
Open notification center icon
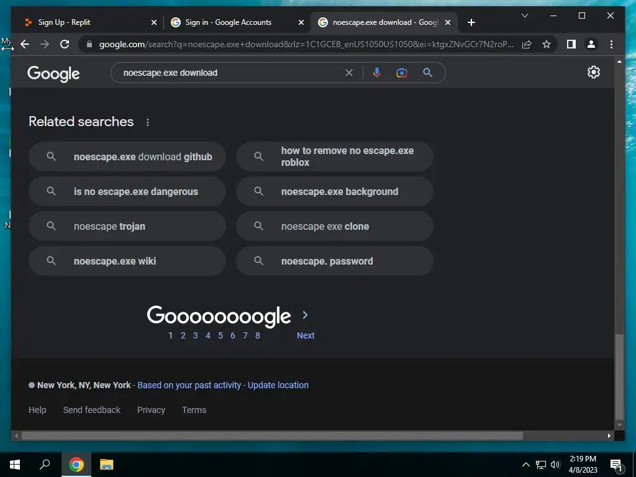616,465
